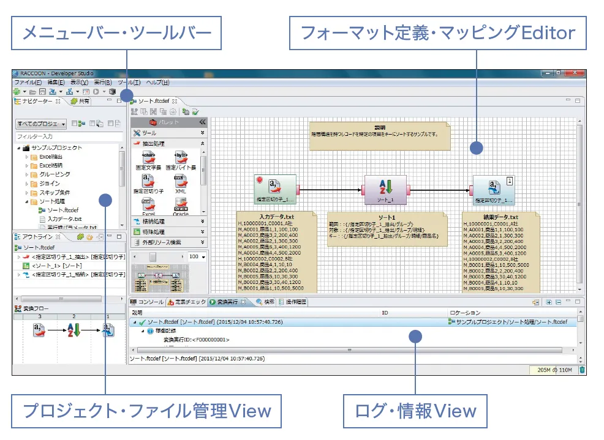Expand the 格納処理 palette section
This screenshot has height=440, width=604.
(x=169, y=222)
